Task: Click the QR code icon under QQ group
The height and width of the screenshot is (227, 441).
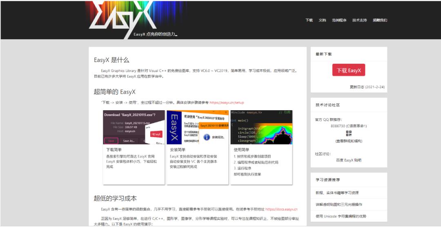Action: coord(349,134)
